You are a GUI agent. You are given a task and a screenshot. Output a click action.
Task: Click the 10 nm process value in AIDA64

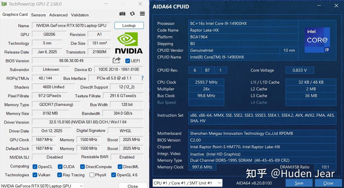289,50
